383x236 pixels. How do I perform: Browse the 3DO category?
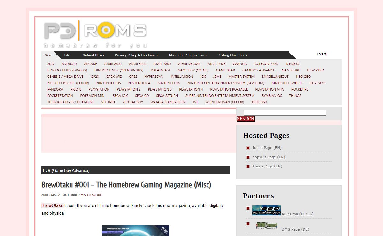pyautogui.click(x=50, y=64)
